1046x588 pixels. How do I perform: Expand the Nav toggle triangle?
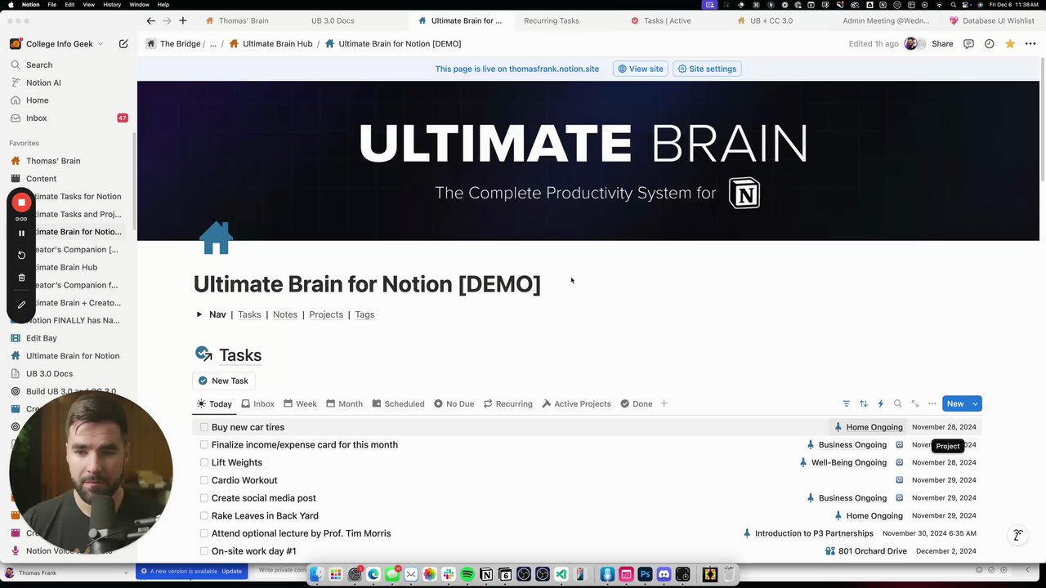tap(199, 314)
